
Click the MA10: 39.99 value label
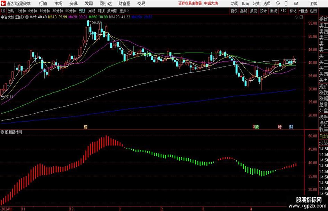tap(58, 17)
